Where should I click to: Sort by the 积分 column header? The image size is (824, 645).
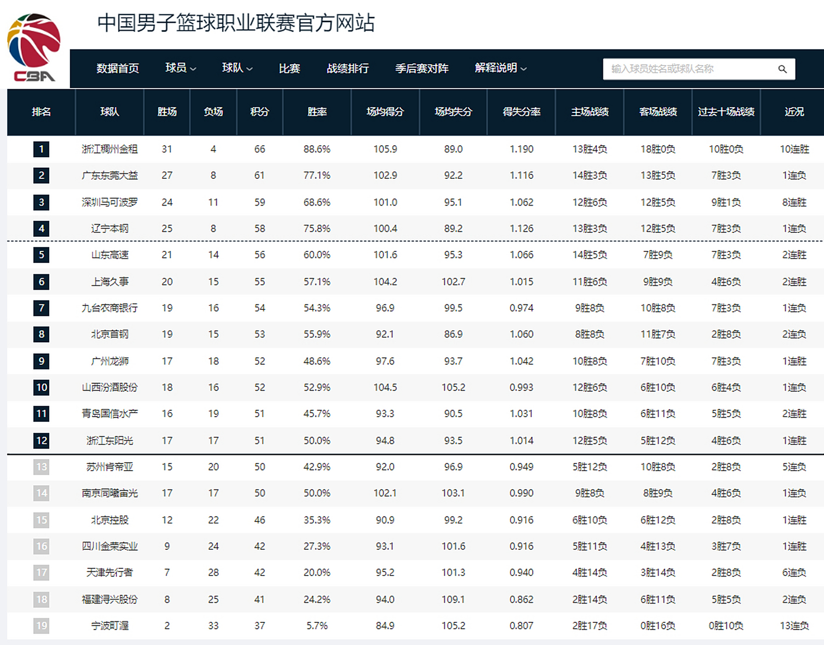(260, 112)
